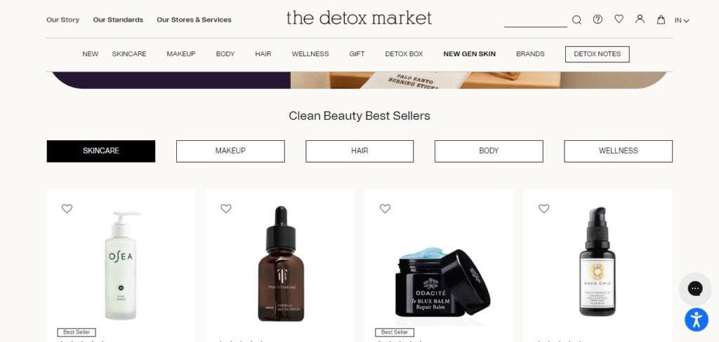Toggle wishlist heart on Odacité Blue Balm
Viewport: 719px width, 342px height.
tap(385, 209)
